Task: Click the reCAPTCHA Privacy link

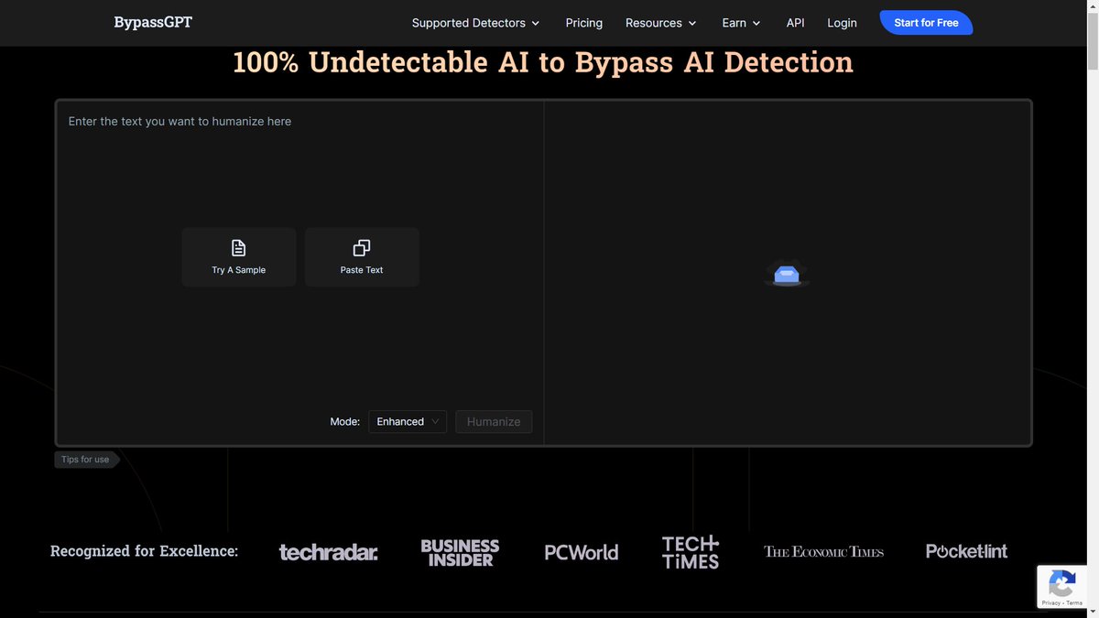Action: pyautogui.click(x=1050, y=602)
